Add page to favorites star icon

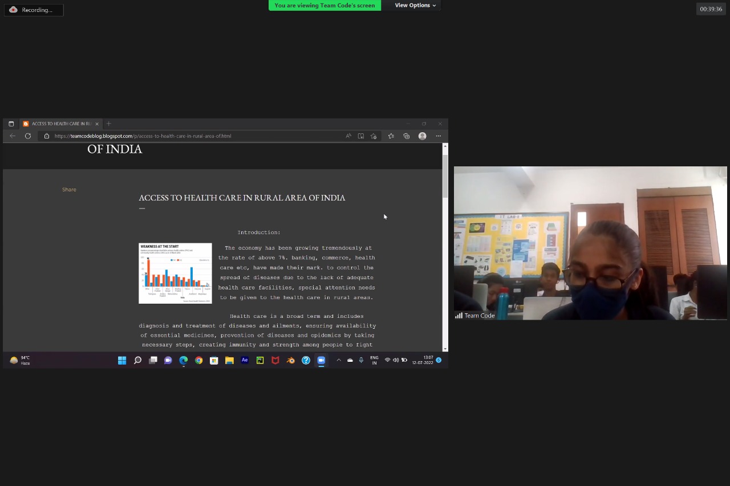(374, 136)
